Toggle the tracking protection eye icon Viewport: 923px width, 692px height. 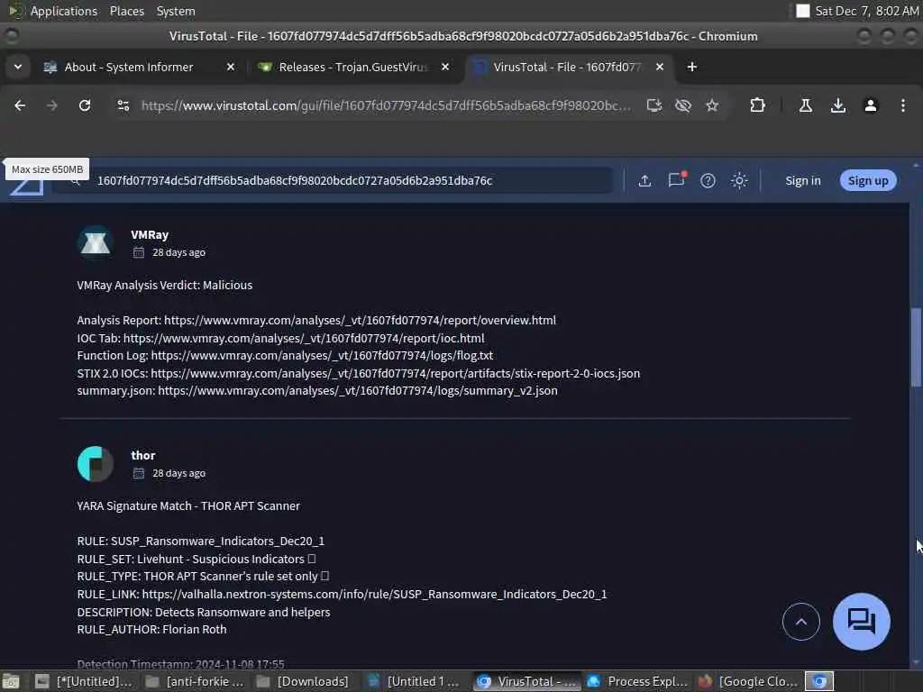(x=683, y=105)
